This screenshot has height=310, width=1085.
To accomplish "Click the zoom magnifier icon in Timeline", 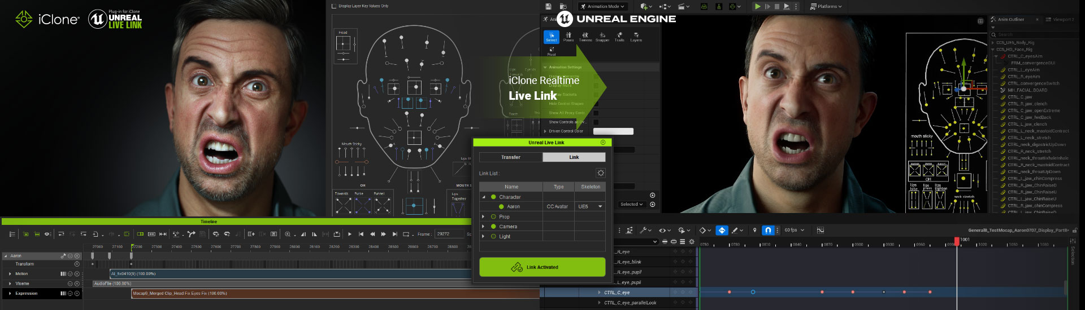I will 288,234.
